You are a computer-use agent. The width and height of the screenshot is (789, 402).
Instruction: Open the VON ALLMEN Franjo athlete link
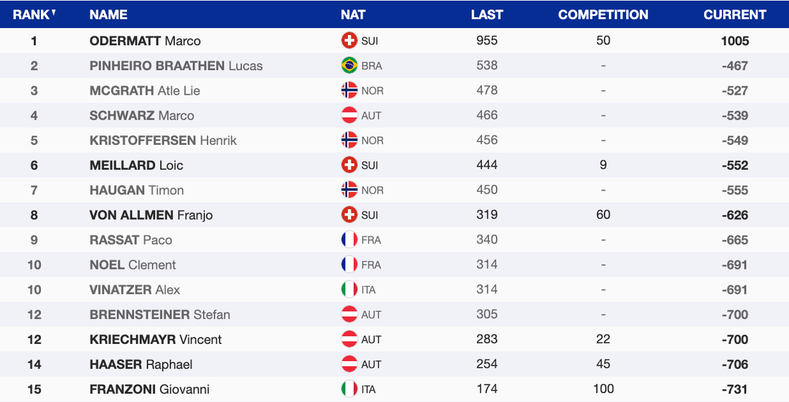pyautogui.click(x=151, y=215)
